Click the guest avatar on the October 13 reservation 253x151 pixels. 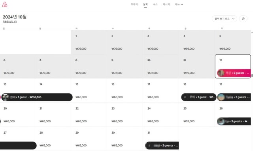tap(5, 97)
